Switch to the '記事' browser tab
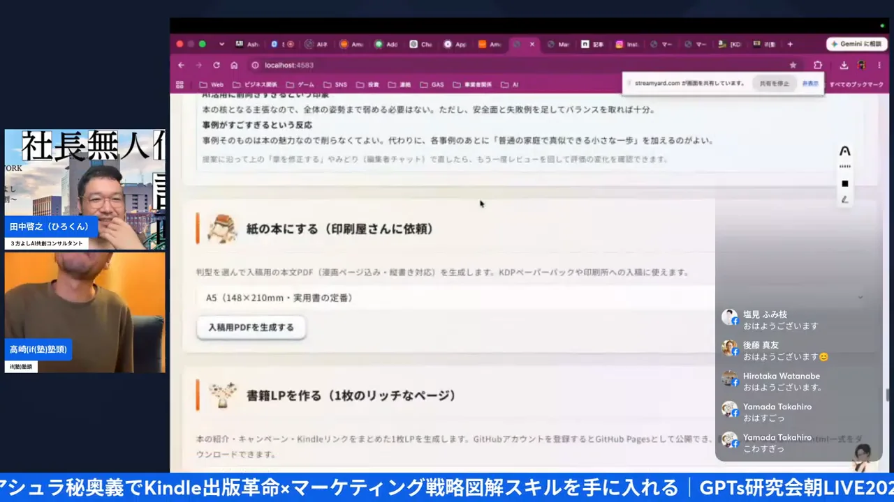 [592, 44]
